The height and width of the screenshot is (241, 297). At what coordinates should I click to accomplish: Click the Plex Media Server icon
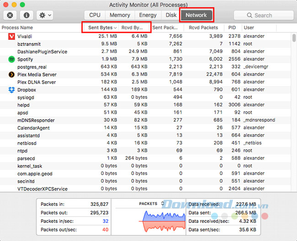(11, 74)
